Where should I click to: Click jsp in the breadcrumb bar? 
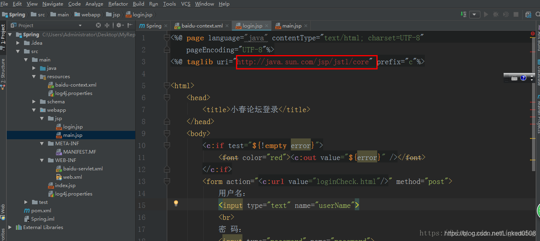[x=113, y=15]
